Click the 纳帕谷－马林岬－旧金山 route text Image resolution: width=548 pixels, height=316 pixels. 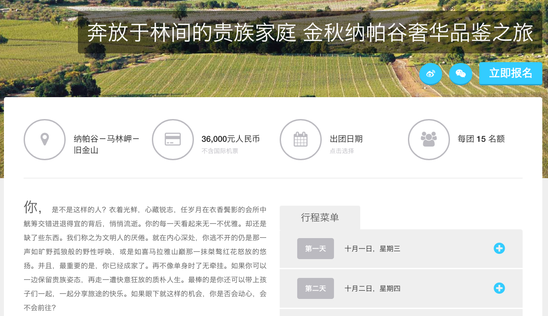coord(107,144)
